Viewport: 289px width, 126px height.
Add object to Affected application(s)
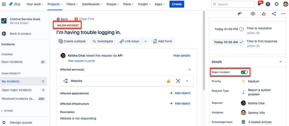(180, 93)
